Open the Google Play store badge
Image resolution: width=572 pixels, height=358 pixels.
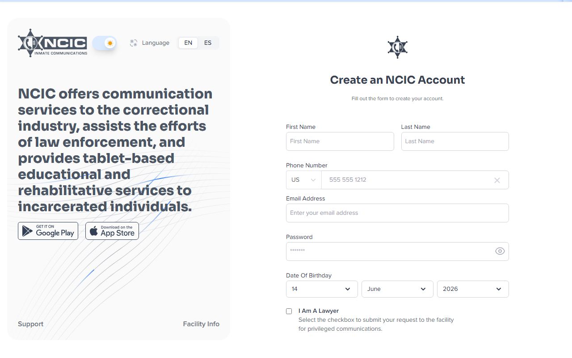tap(48, 231)
